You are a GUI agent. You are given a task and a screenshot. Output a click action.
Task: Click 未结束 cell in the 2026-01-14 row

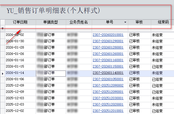tap(163, 74)
